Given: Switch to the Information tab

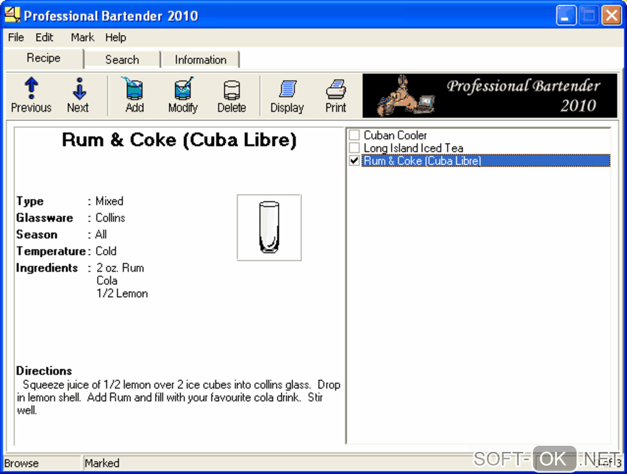Looking at the screenshot, I should click(x=200, y=60).
